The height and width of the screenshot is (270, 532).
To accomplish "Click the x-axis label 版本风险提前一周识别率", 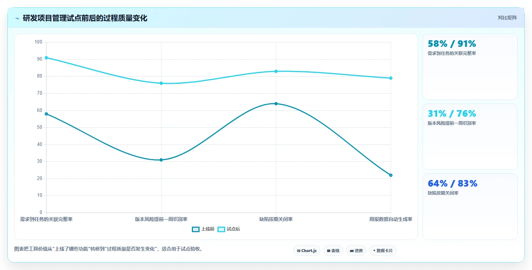I will point(161,220).
